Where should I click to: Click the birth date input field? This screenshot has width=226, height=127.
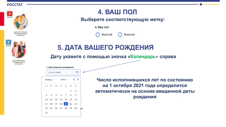pyautogui.click(x=63, y=72)
